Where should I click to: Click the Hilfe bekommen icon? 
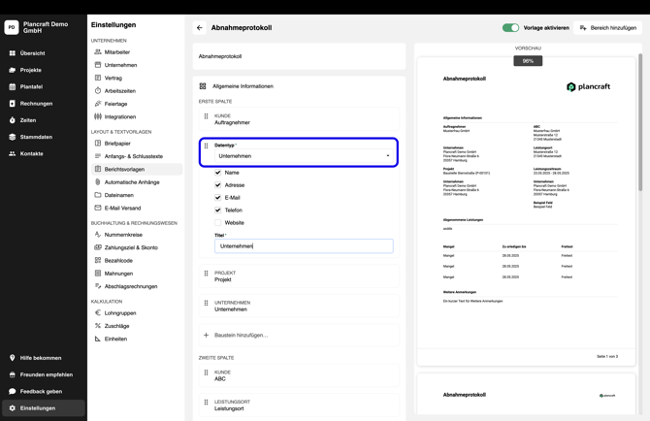coord(12,358)
